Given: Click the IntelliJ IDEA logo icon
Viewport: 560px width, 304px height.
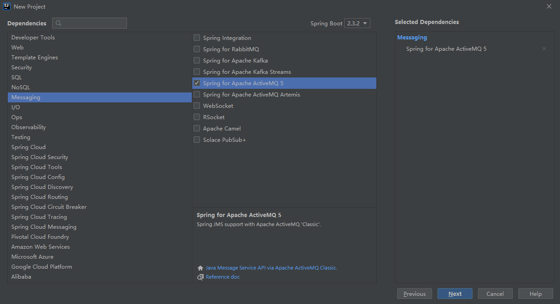Looking at the screenshot, I should [x=7, y=6].
